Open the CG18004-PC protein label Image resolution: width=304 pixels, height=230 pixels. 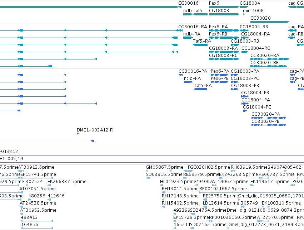pos(257,107)
